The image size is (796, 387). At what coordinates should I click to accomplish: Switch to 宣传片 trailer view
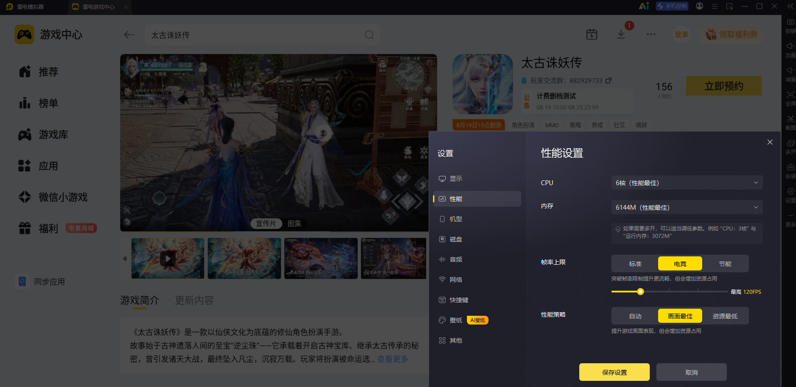tap(266, 223)
